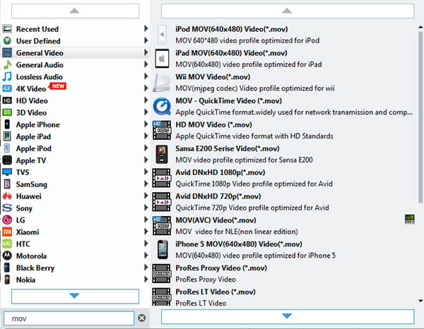This screenshot has width=424, height=329.
Task: Expand the Recent Used submenu arrow
Action: (x=146, y=29)
